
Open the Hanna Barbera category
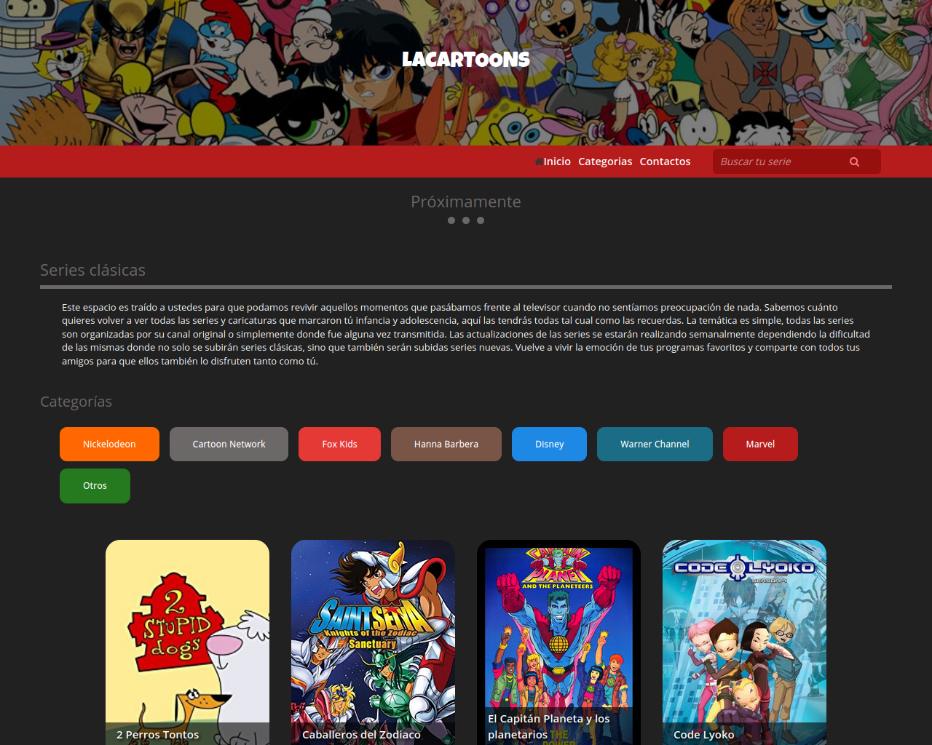pyautogui.click(x=446, y=444)
